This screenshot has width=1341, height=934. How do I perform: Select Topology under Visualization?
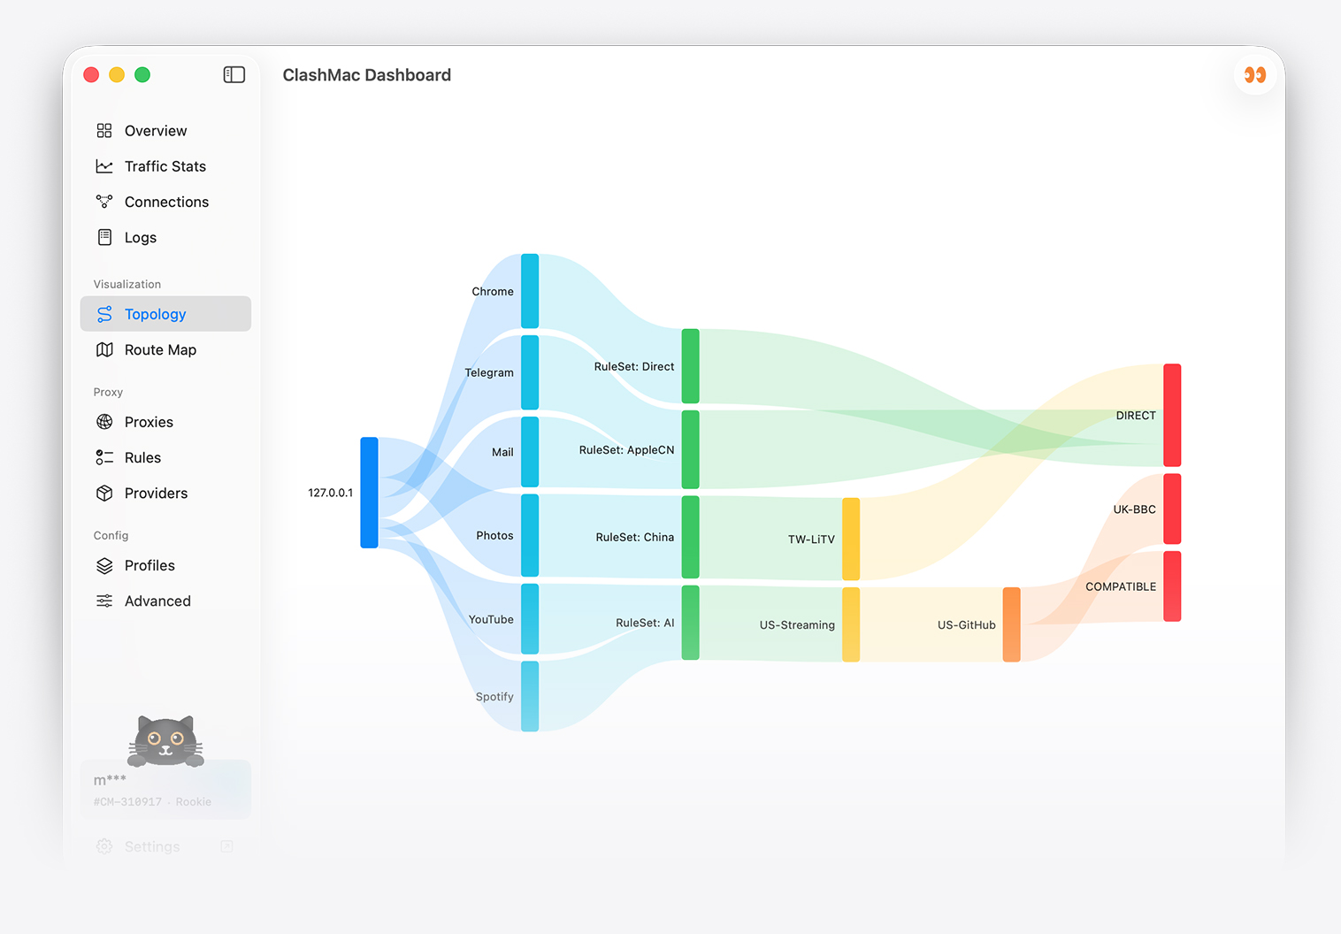155,314
